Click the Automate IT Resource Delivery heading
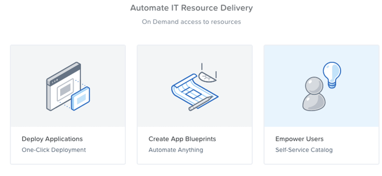The height and width of the screenshot is (176, 382). (x=191, y=8)
